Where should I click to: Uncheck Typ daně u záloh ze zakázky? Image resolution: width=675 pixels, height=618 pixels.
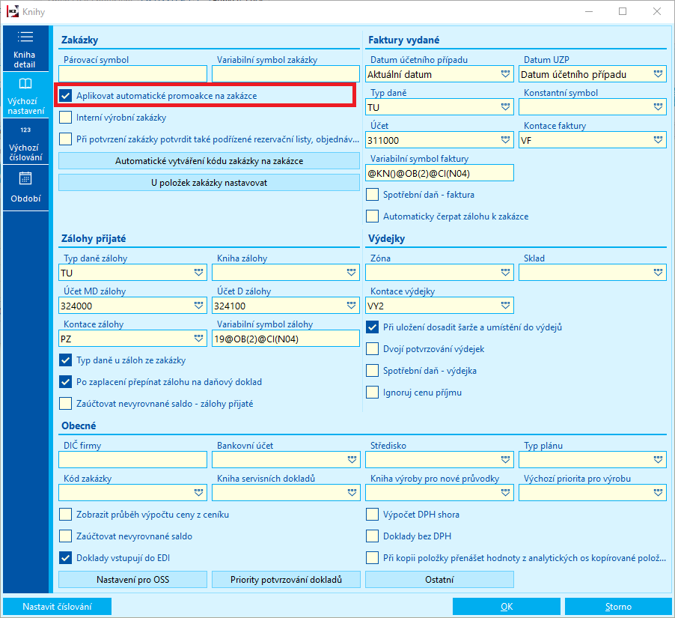coord(65,360)
